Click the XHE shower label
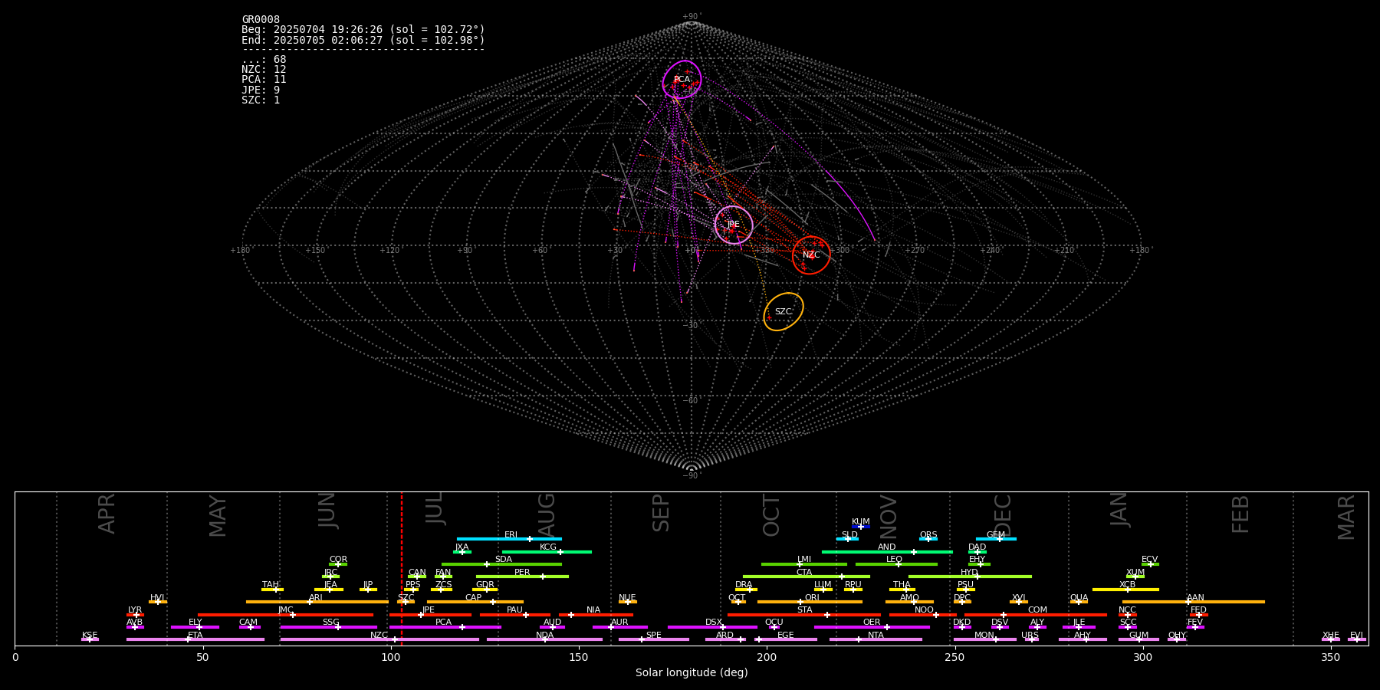Screen dimensions: 1380x690 (x=1330, y=636)
